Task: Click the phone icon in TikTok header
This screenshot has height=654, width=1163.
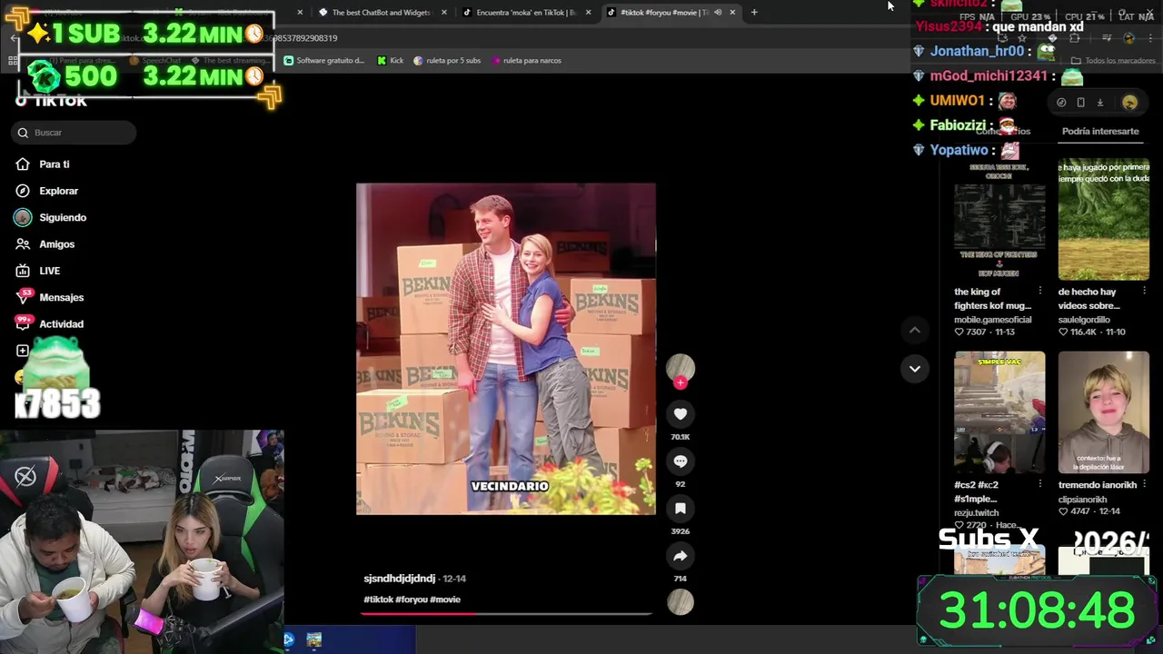Action: tap(1080, 103)
